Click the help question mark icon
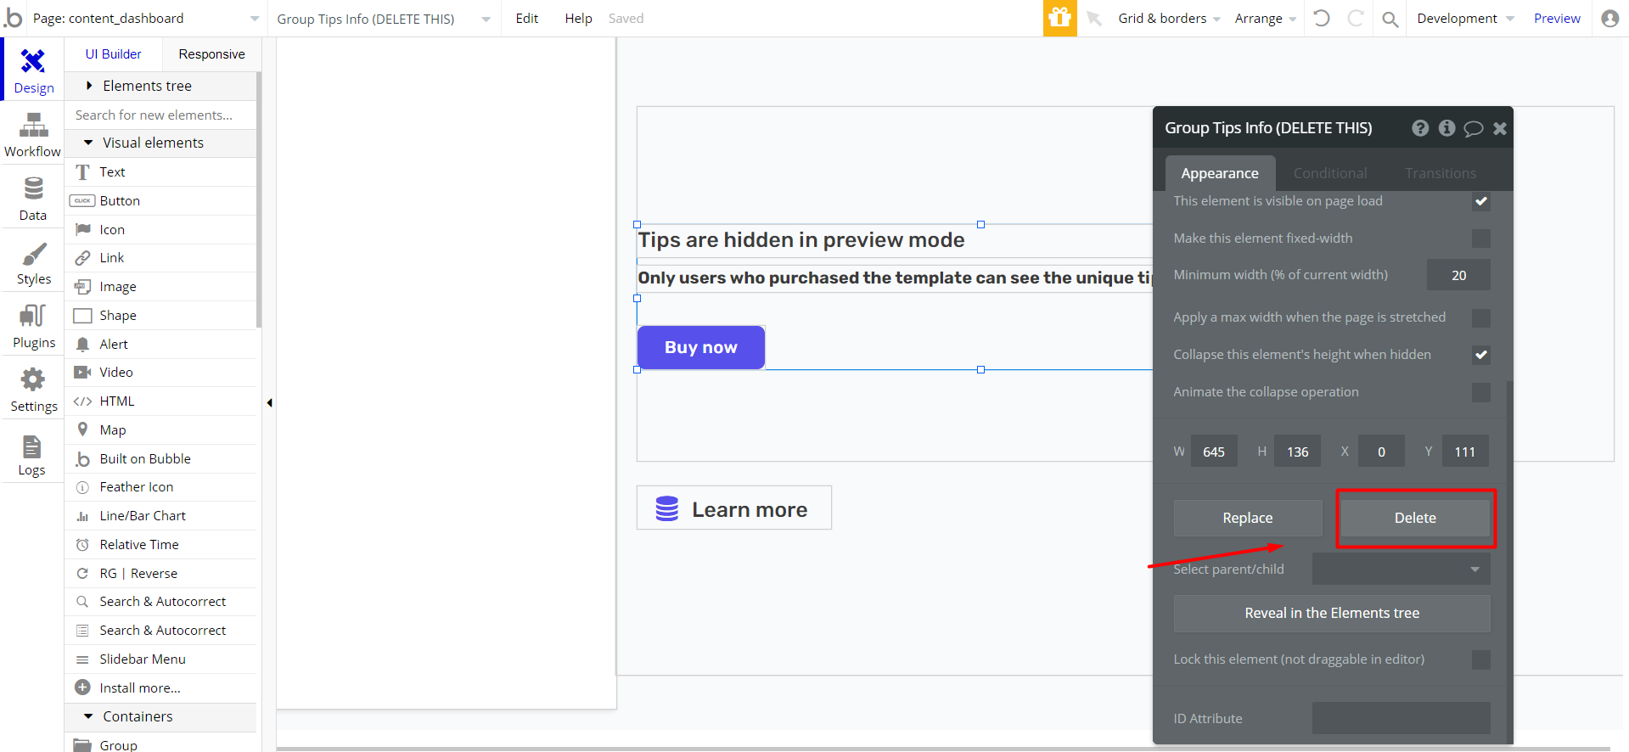Viewport: 1629px width, 752px height. click(1420, 128)
